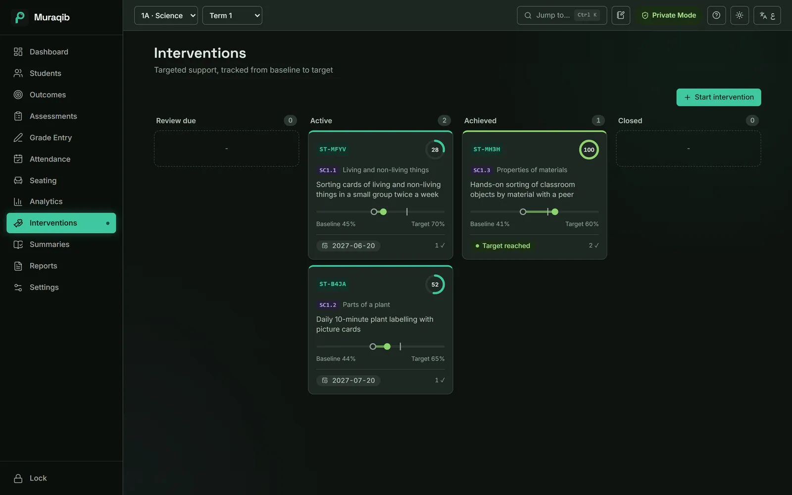The height and width of the screenshot is (495, 792).
Task: Open student code ST-B4JA
Action: [x=333, y=284]
